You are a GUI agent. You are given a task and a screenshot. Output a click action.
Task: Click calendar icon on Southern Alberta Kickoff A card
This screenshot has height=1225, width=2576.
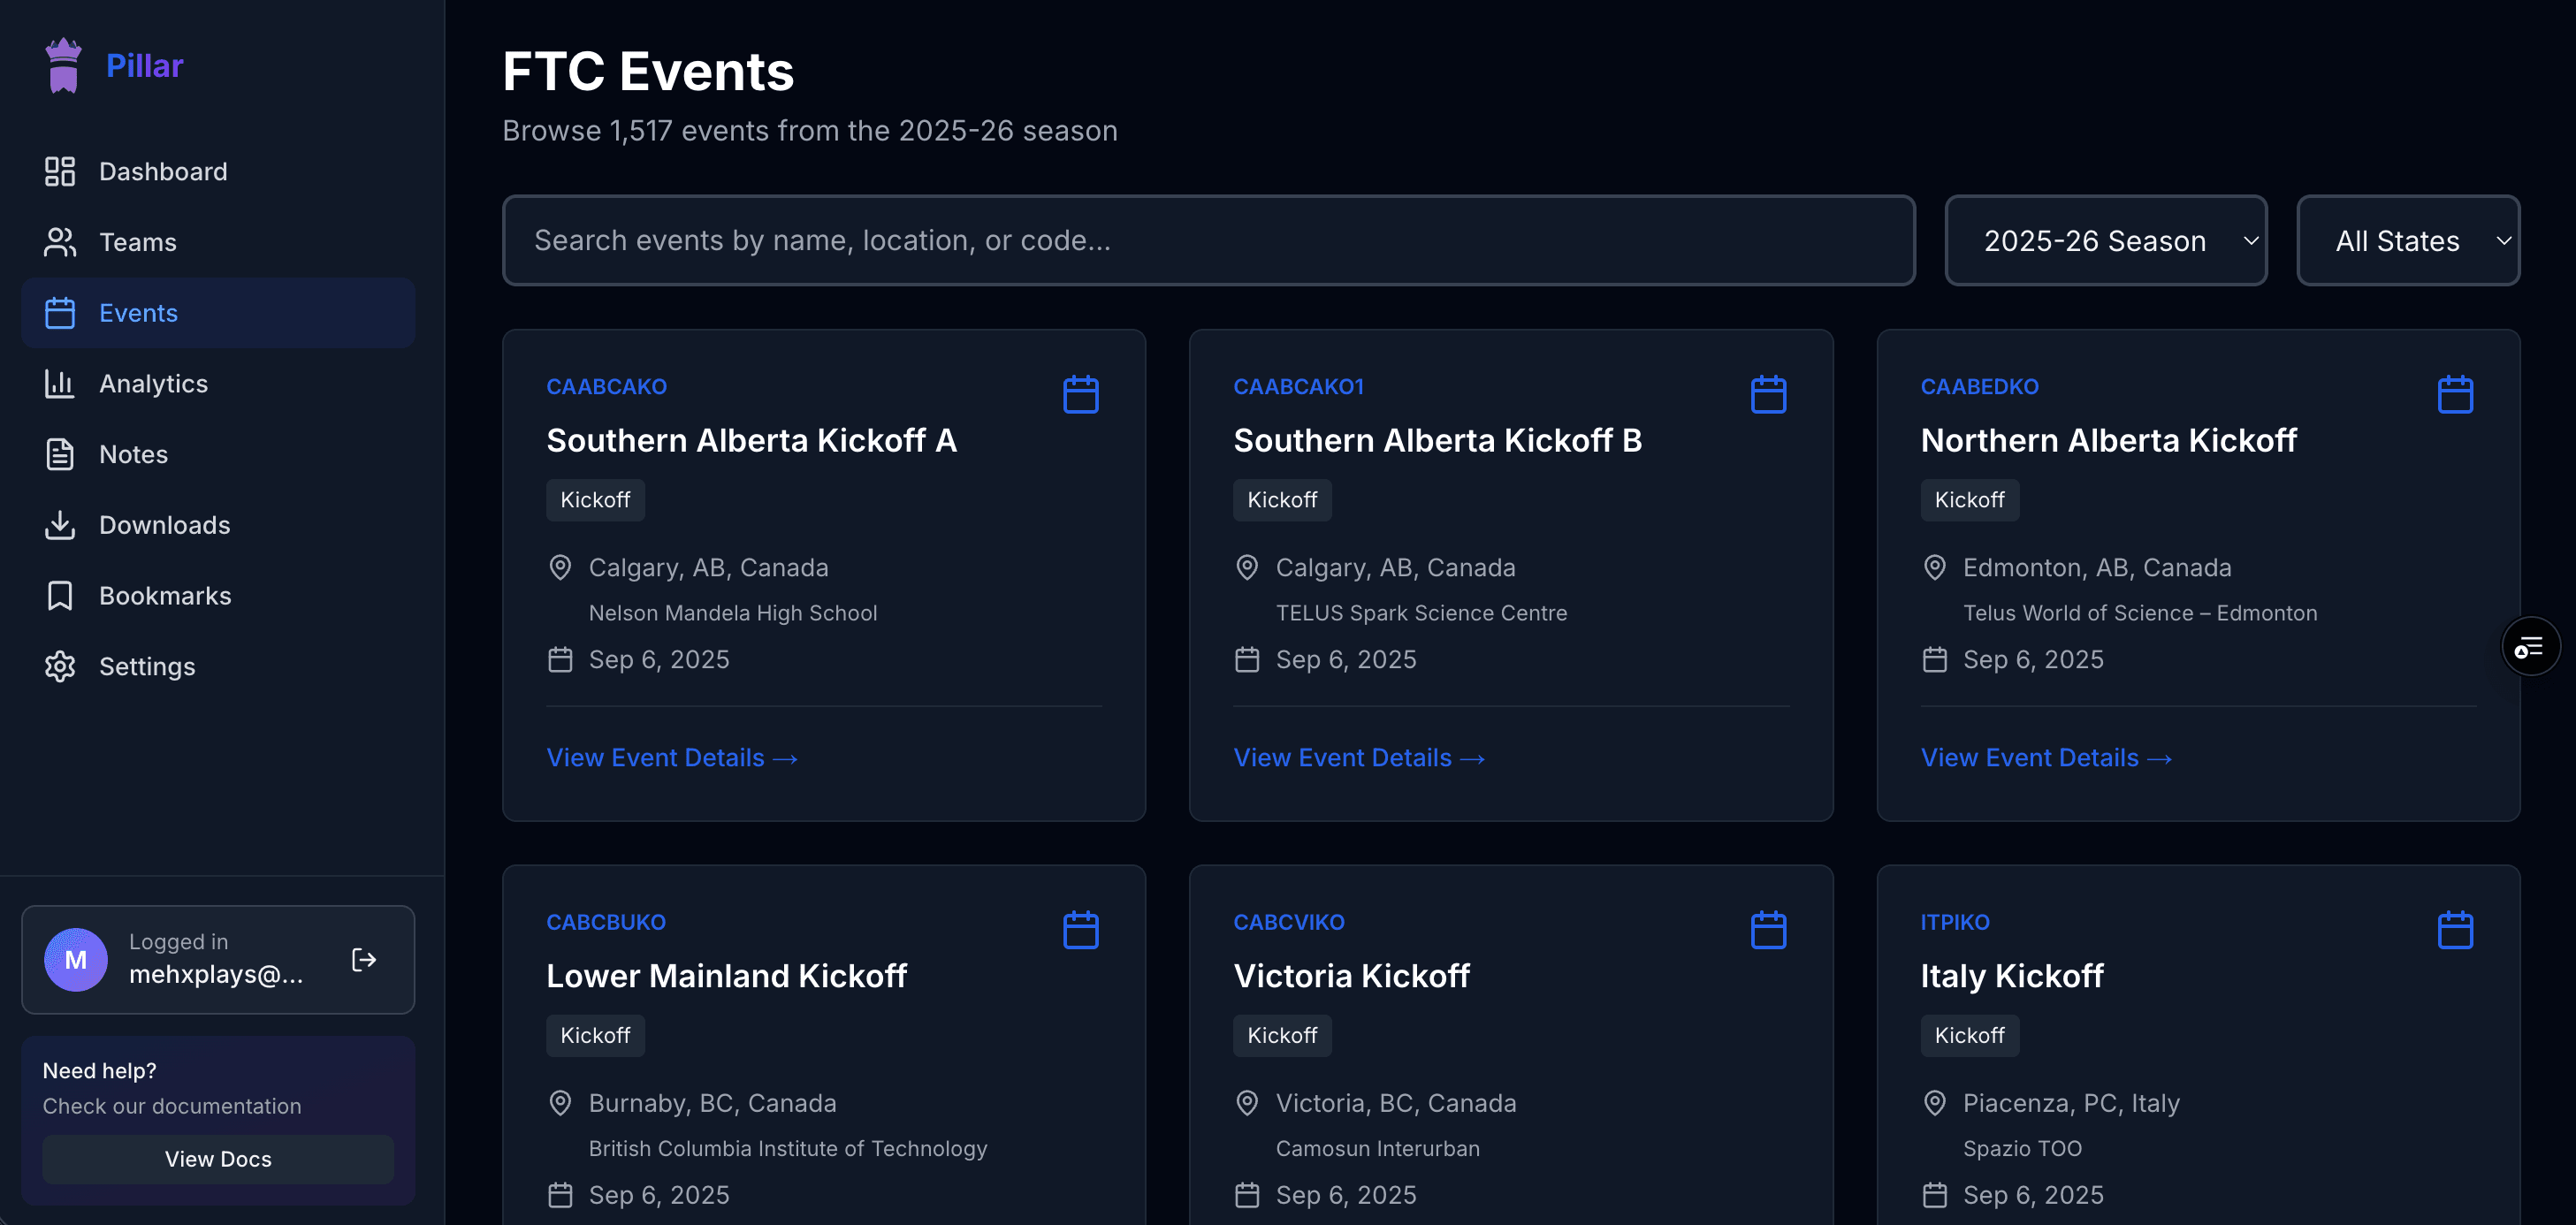point(1081,394)
